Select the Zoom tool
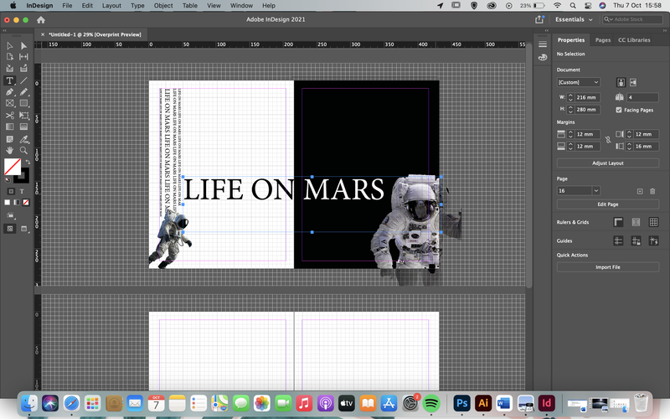The height and width of the screenshot is (419, 670). [23, 150]
